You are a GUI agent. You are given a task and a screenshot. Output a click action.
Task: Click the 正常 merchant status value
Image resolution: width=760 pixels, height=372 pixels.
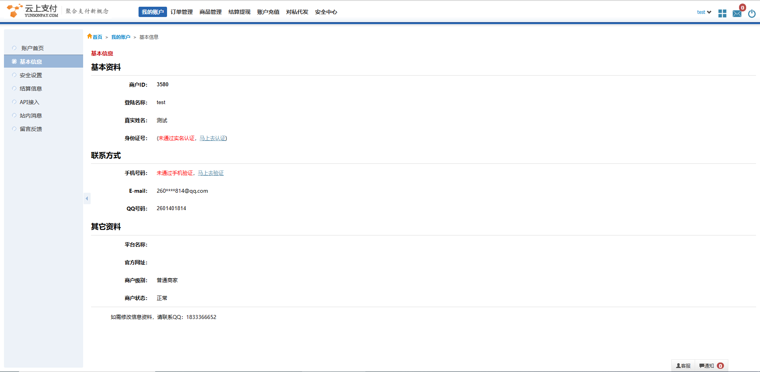point(162,298)
